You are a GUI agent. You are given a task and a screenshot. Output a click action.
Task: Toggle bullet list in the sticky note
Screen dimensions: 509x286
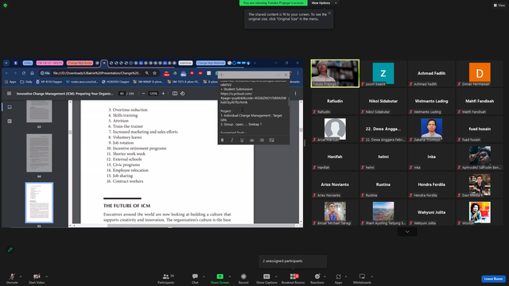tap(262, 140)
